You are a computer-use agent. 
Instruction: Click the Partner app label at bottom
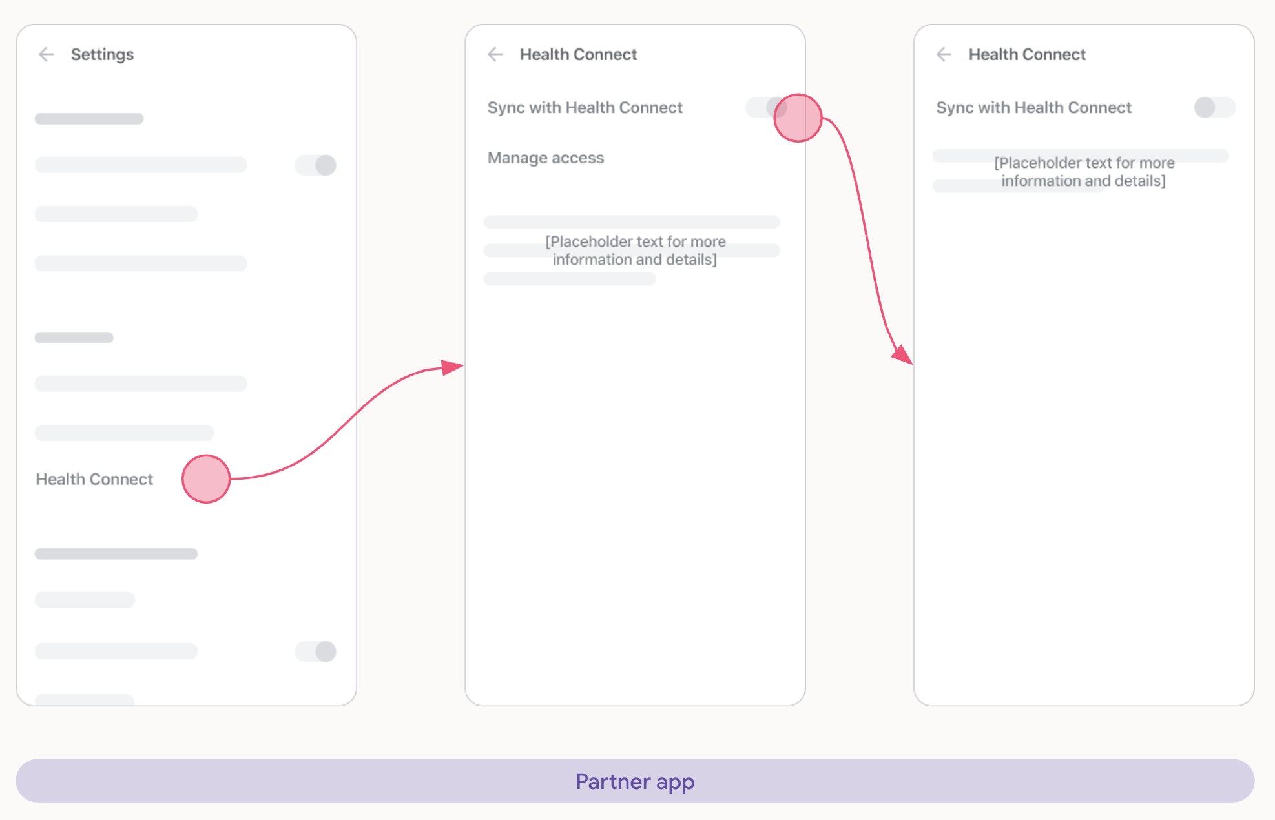(x=637, y=784)
